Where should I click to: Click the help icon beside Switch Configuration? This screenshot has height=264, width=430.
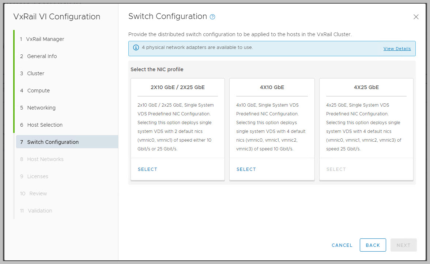click(x=212, y=17)
